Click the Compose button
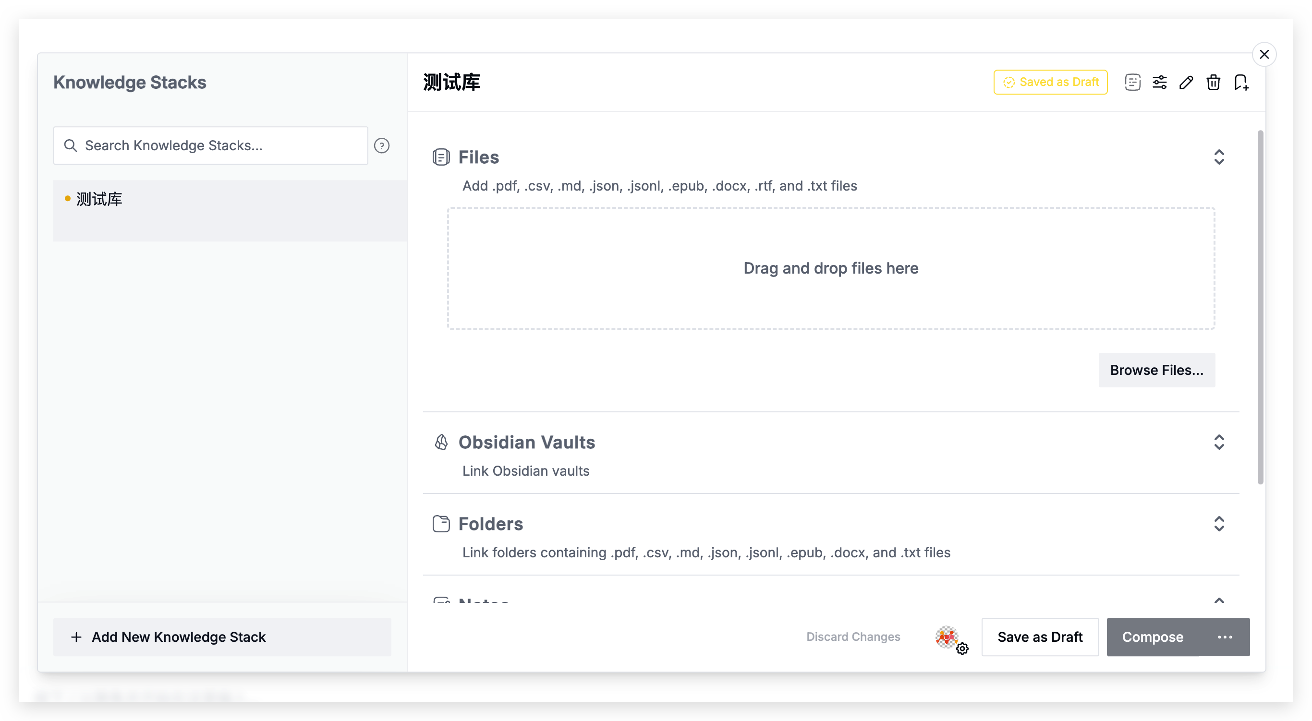Image resolution: width=1312 pixels, height=721 pixels. (1153, 637)
